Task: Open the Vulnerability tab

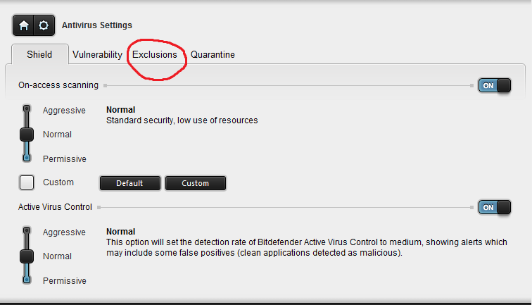Action: coord(97,54)
